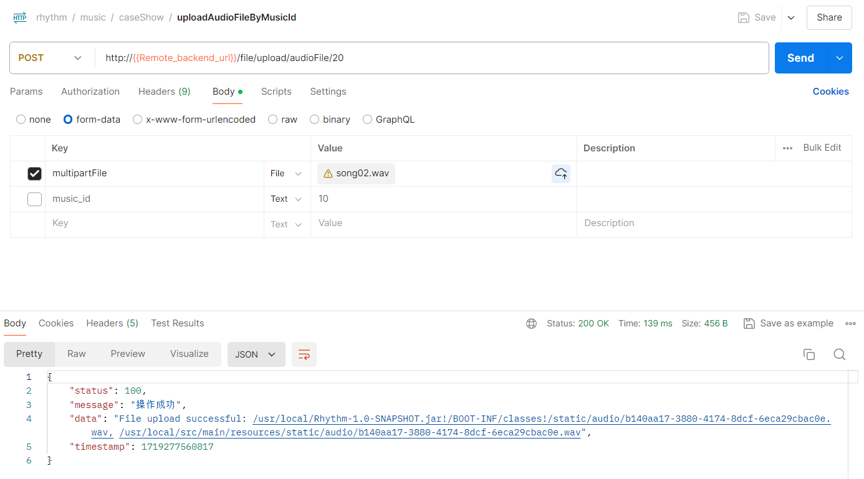This screenshot has height=479, width=864.
Task: Expand the JSON format dropdown
Action: 256,354
